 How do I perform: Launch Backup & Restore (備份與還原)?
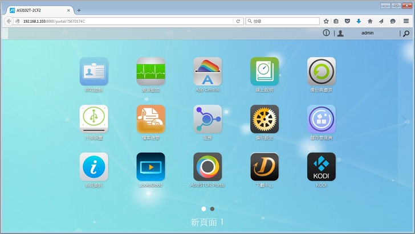tap(322, 72)
